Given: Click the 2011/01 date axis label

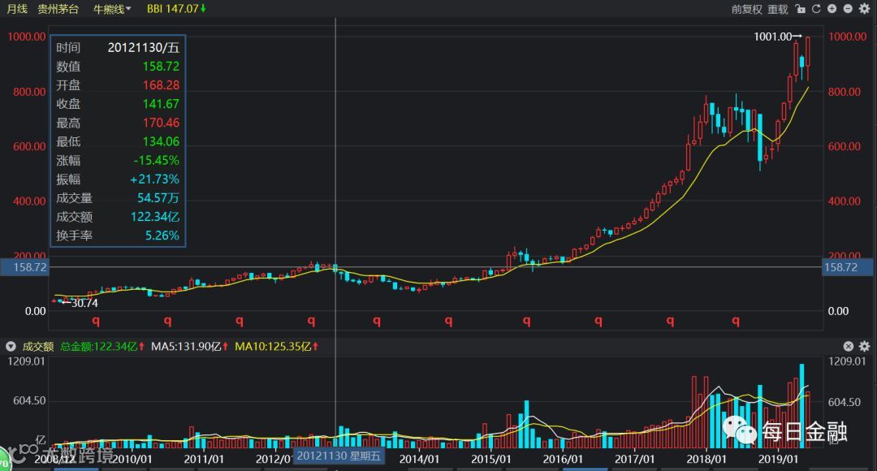Looking at the screenshot, I should (204, 460).
